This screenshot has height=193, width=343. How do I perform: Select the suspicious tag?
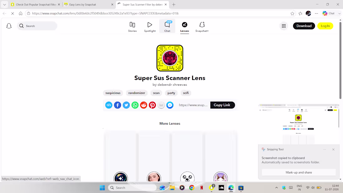(x=113, y=93)
